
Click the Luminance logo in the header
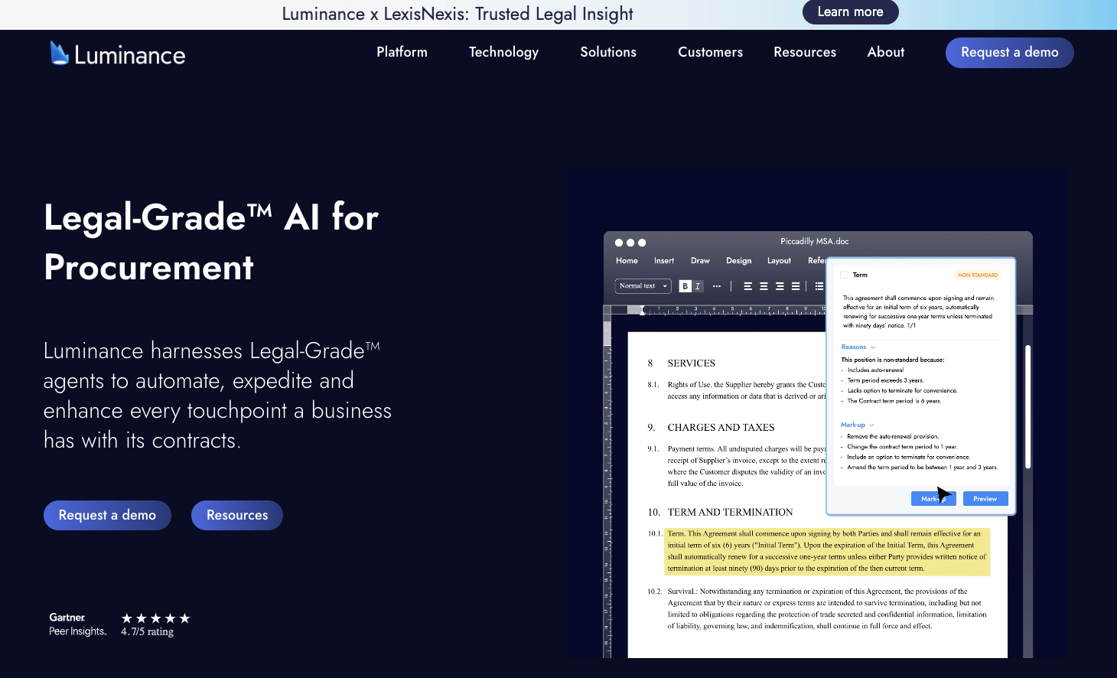[118, 54]
